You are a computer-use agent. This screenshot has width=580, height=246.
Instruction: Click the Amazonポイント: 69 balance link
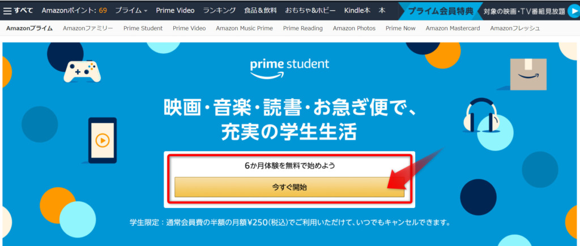coord(74,10)
